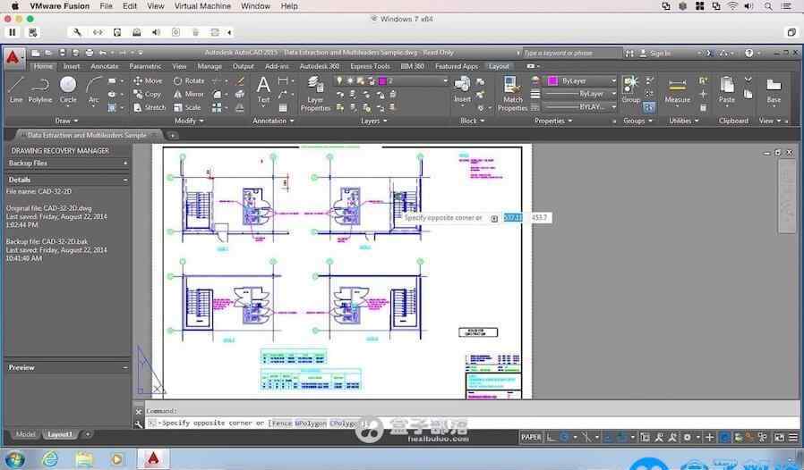Click the magenta layer color swatch

382,81
